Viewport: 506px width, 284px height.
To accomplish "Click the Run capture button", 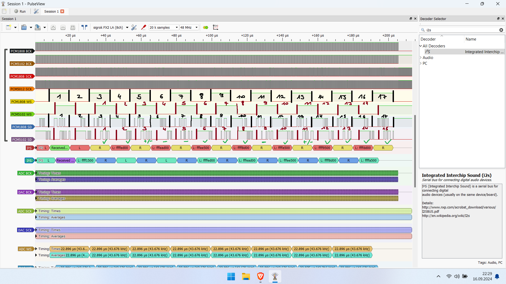I will click(20, 11).
